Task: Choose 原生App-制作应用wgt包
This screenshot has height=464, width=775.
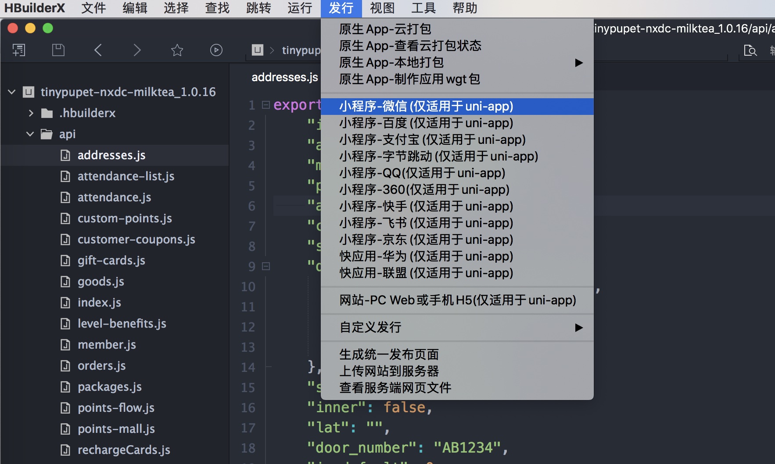Action: coord(457,79)
